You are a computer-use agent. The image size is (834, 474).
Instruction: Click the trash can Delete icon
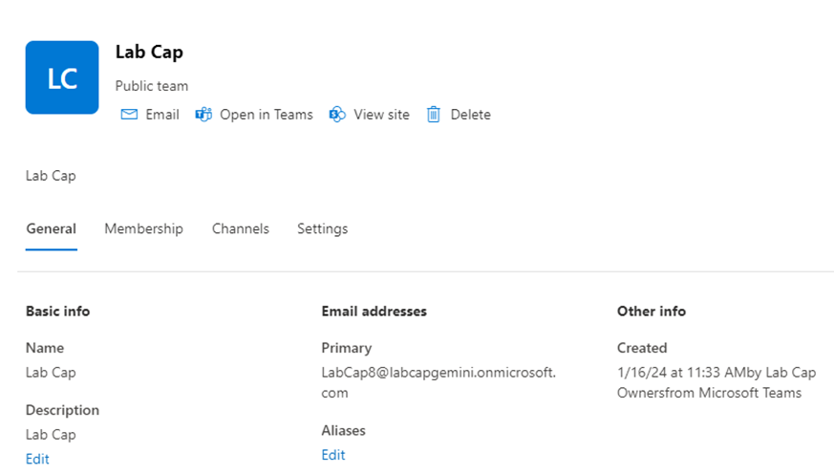click(434, 115)
